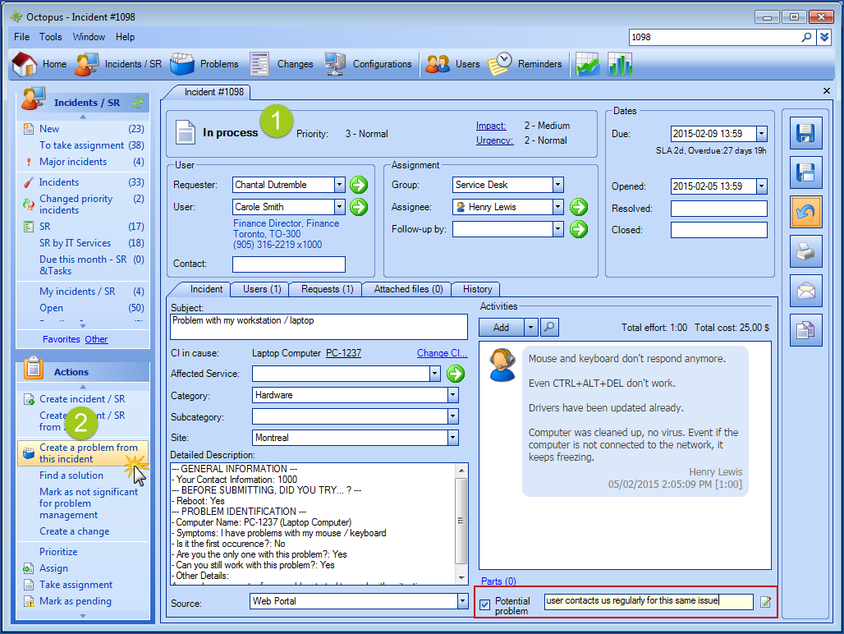Click green arrow next to Assignee

[x=579, y=207]
